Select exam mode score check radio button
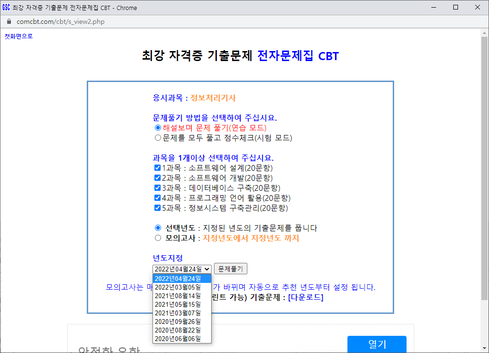This screenshot has width=489, height=353. 158,138
